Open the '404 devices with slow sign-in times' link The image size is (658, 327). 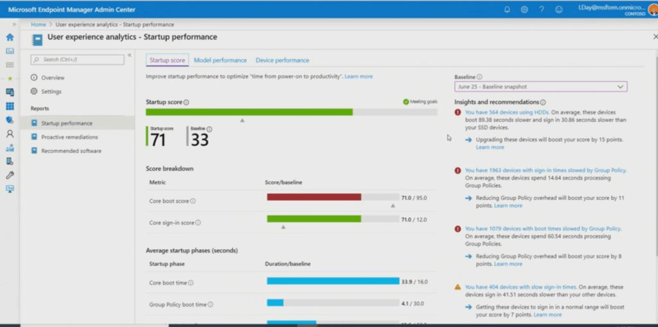520,287
